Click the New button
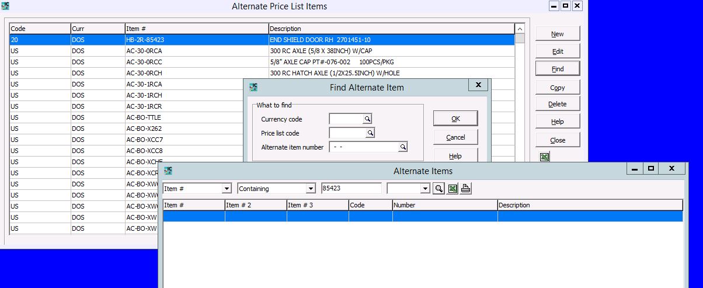 click(x=558, y=34)
